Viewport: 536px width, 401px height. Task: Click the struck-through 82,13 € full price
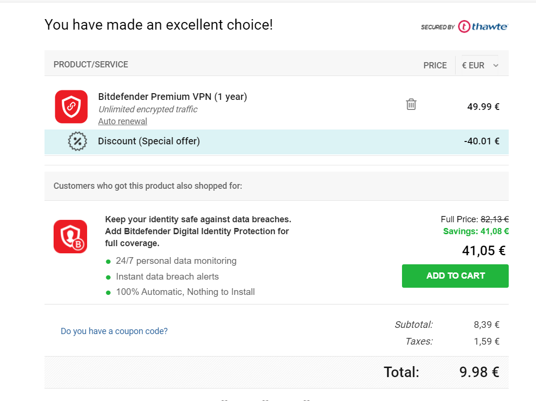[x=495, y=219]
